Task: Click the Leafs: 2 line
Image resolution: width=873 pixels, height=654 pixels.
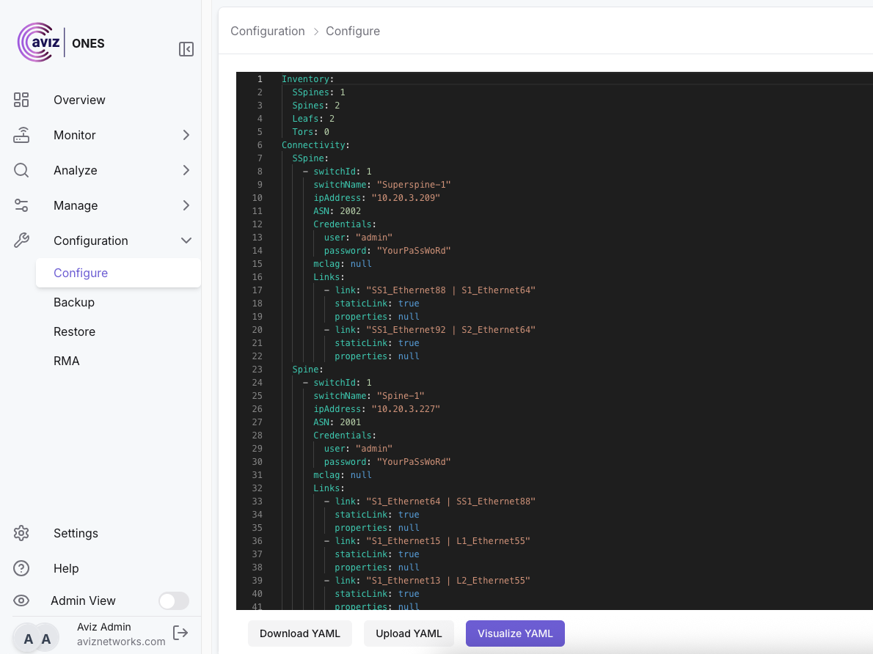Action: pos(313,119)
